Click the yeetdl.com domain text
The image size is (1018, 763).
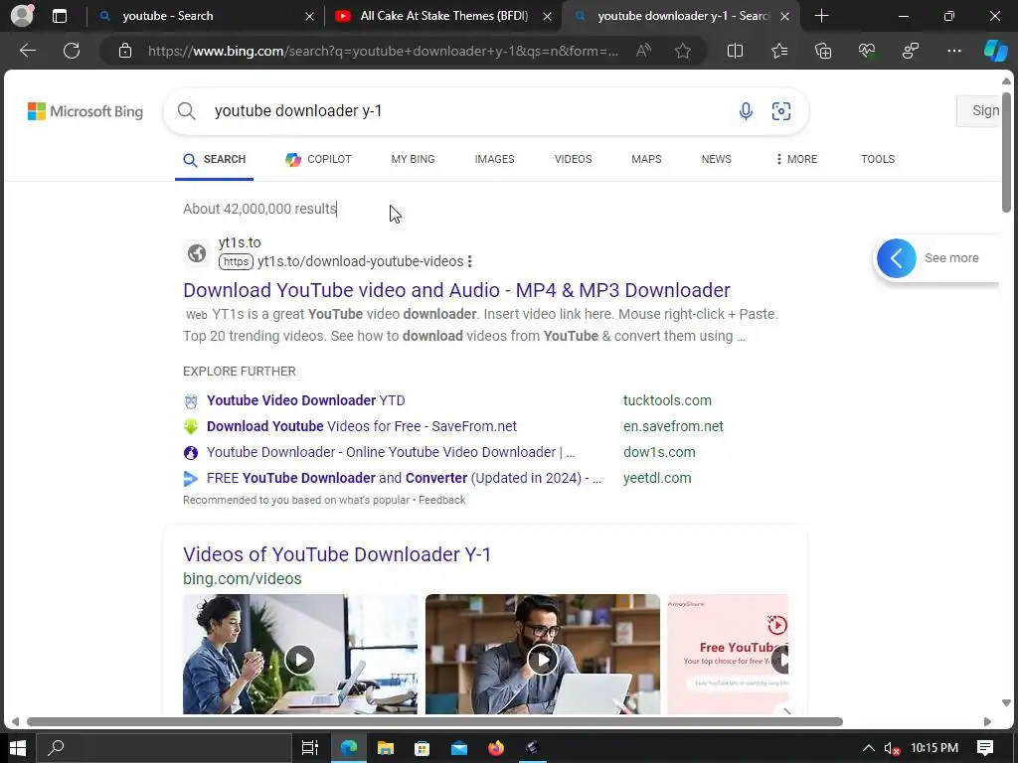(x=657, y=478)
